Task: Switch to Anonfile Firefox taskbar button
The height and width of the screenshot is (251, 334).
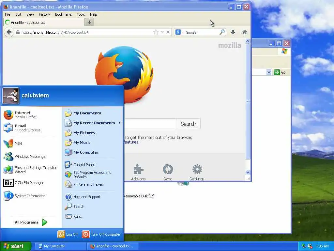Action: pos(113,246)
